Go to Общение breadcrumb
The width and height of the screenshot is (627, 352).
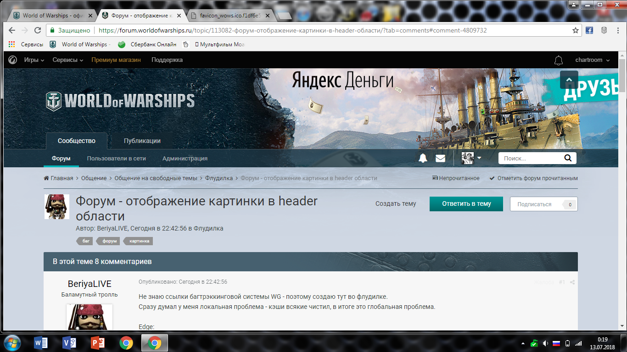click(94, 178)
